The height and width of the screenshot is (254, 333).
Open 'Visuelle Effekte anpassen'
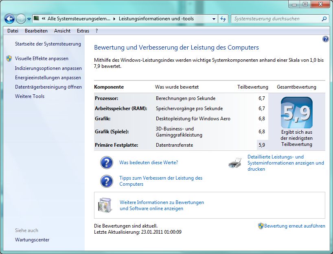click(x=42, y=59)
